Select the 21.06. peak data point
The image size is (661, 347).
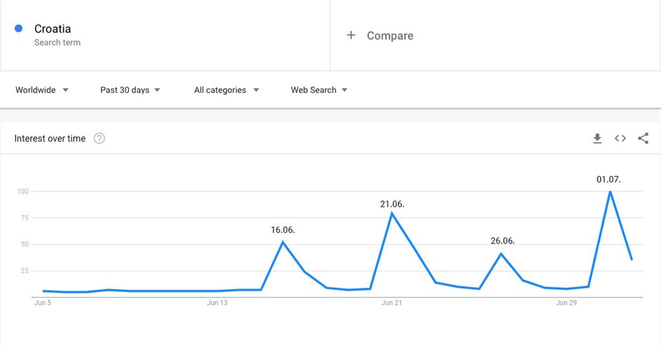392,213
